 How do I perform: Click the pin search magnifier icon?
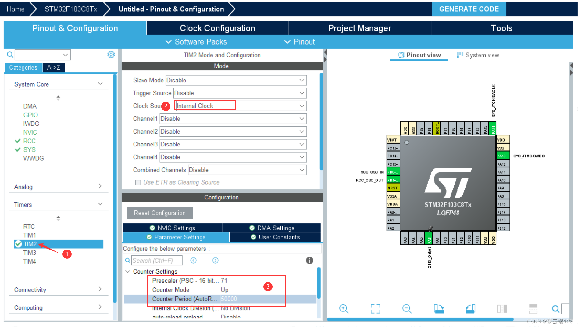555,309
